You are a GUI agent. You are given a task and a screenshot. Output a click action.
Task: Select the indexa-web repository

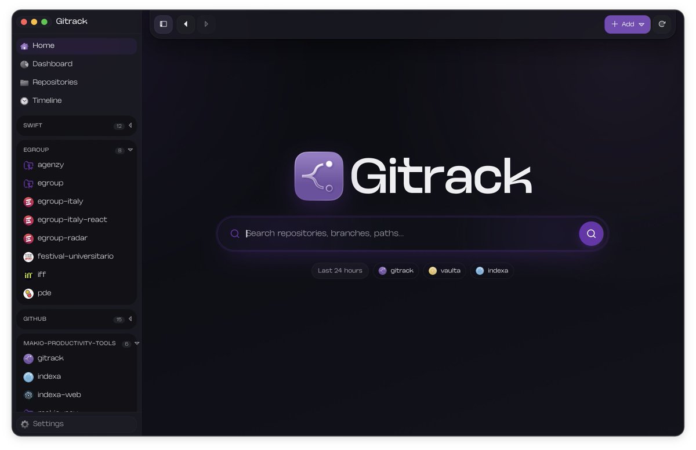pos(77,395)
